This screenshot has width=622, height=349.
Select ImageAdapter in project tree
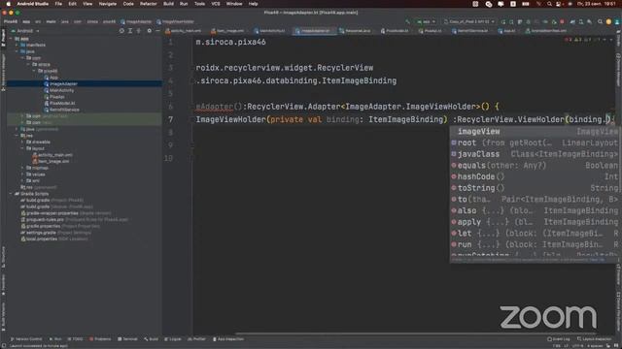click(63, 84)
